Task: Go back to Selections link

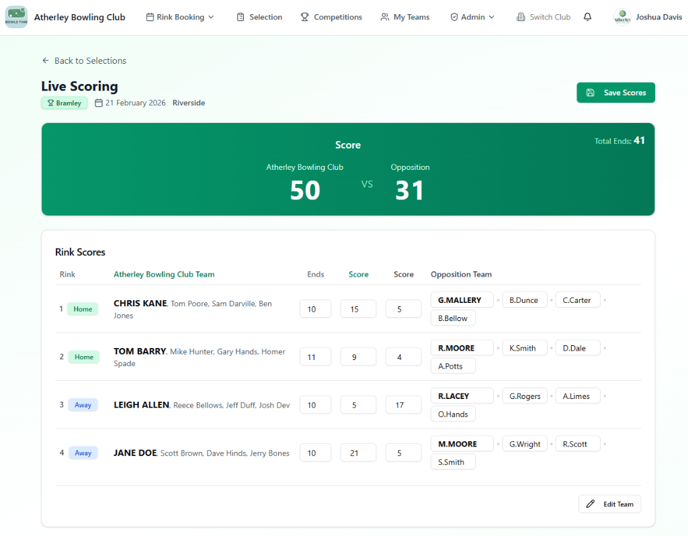Action: [x=84, y=60]
